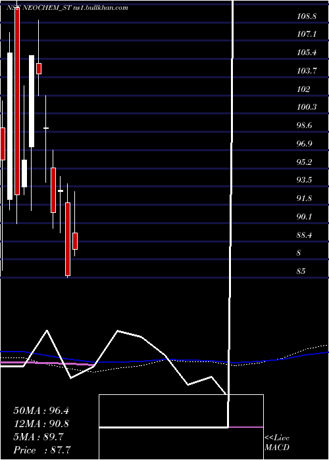Click the 105.4 price axis label
The image size is (329, 460).
pos(307,53)
